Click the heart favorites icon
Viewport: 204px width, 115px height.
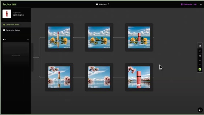pyautogui.click(x=4, y=39)
